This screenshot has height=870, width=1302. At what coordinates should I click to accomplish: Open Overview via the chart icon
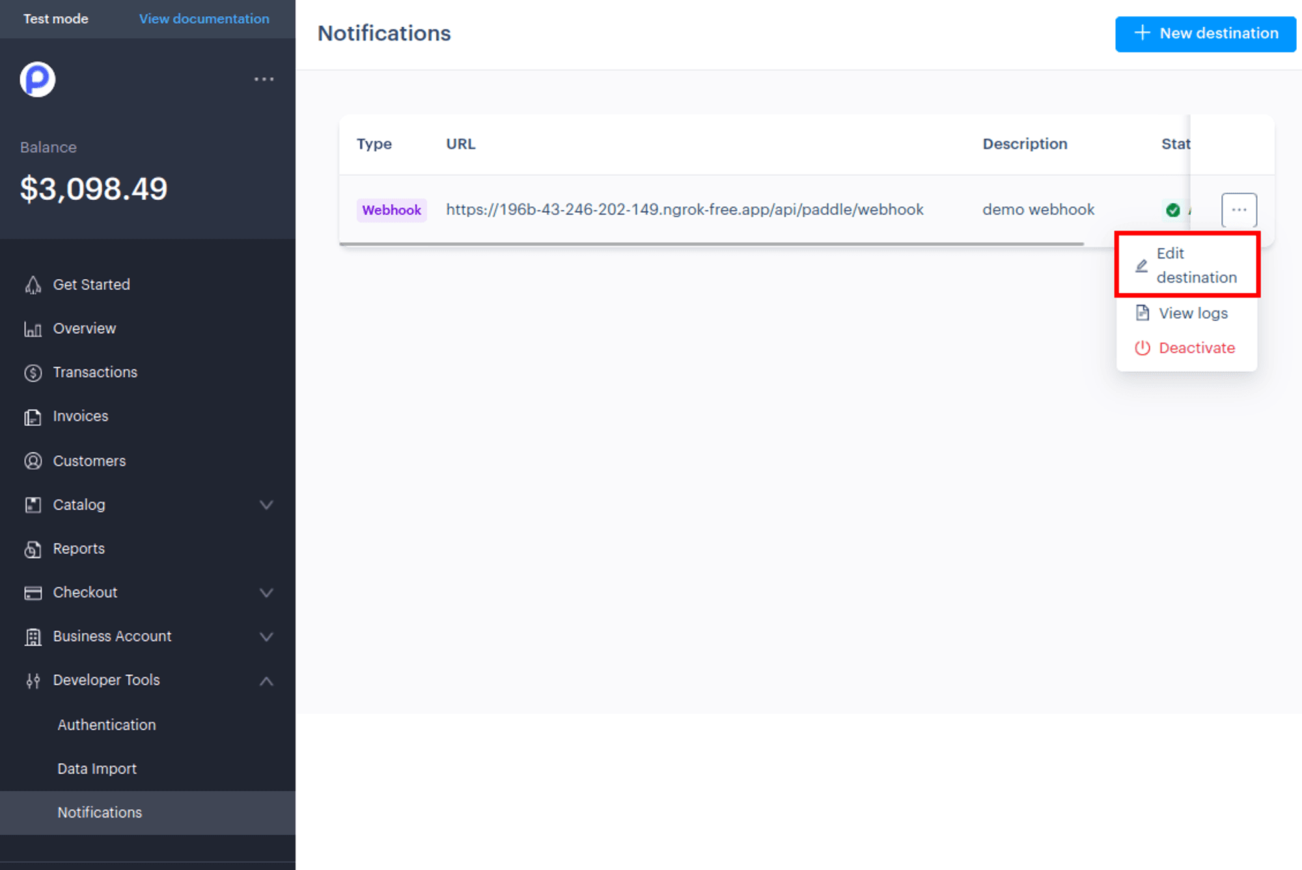click(33, 329)
